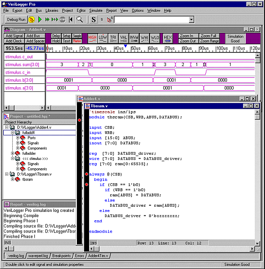
Task: Click Add Spacer button
Action: [x=35, y=41]
